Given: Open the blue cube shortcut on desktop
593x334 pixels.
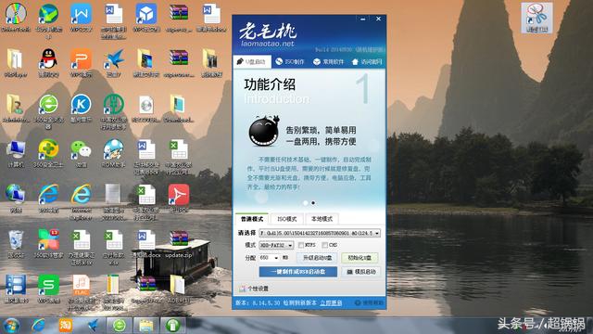Looking at the screenshot, I should (146, 18).
